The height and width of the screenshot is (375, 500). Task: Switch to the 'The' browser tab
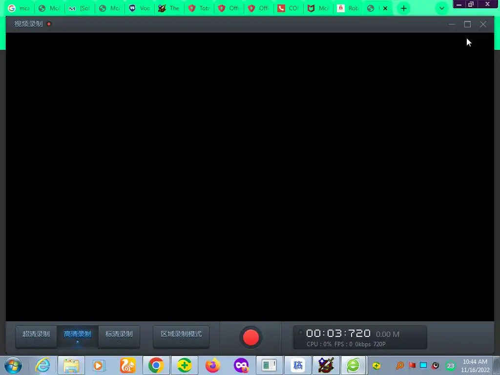point(169,8)
